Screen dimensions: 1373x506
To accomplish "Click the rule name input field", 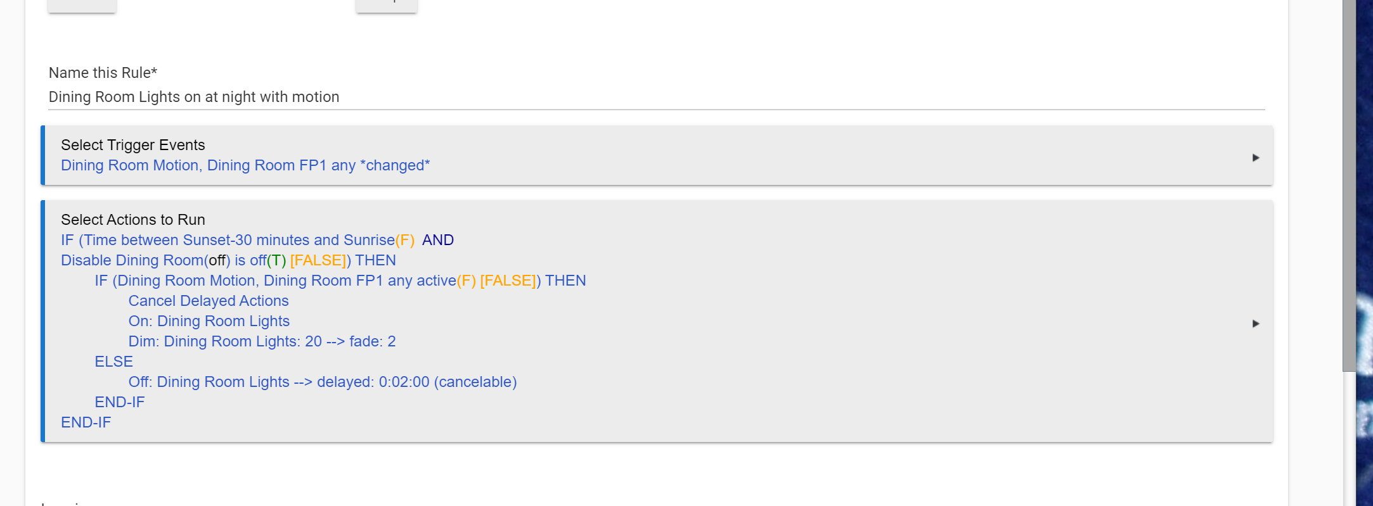I will (657, 97).
